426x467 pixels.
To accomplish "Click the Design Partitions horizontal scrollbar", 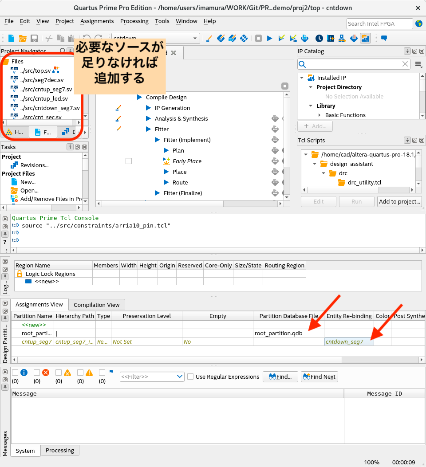I will (217, 360).
